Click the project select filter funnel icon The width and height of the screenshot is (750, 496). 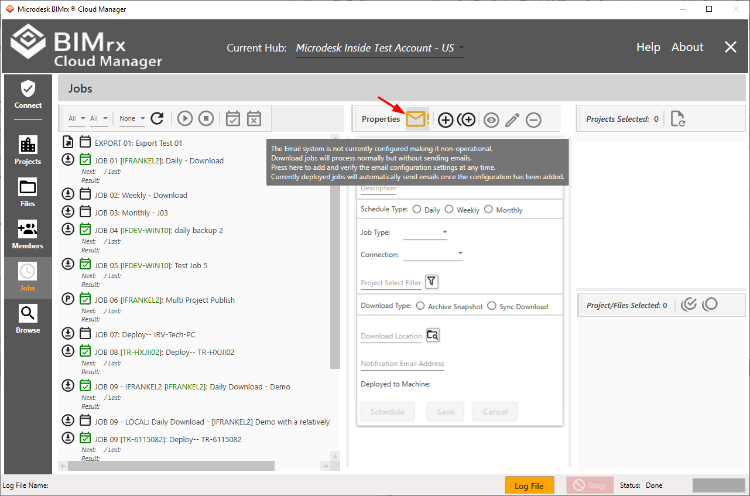(x=431, y=282)
